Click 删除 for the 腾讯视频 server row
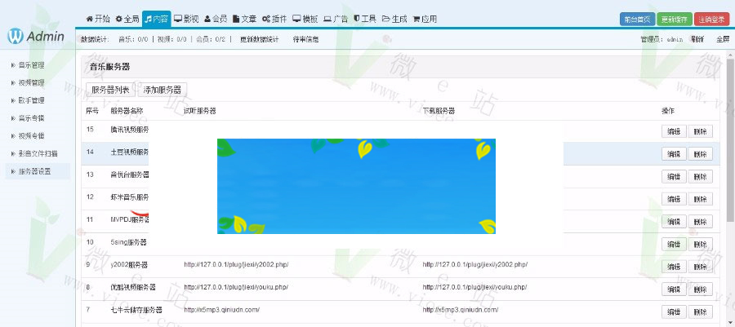This screenshot has height=327, width=735. click(700, 130)
